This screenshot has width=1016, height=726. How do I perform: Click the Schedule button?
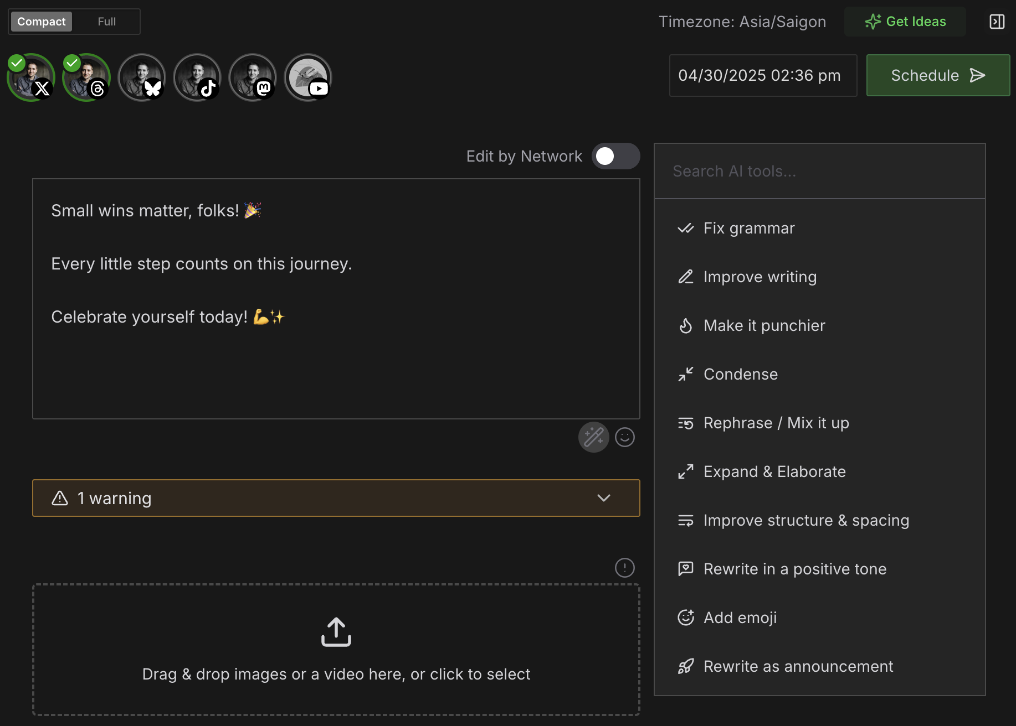[x=937, y=75]
